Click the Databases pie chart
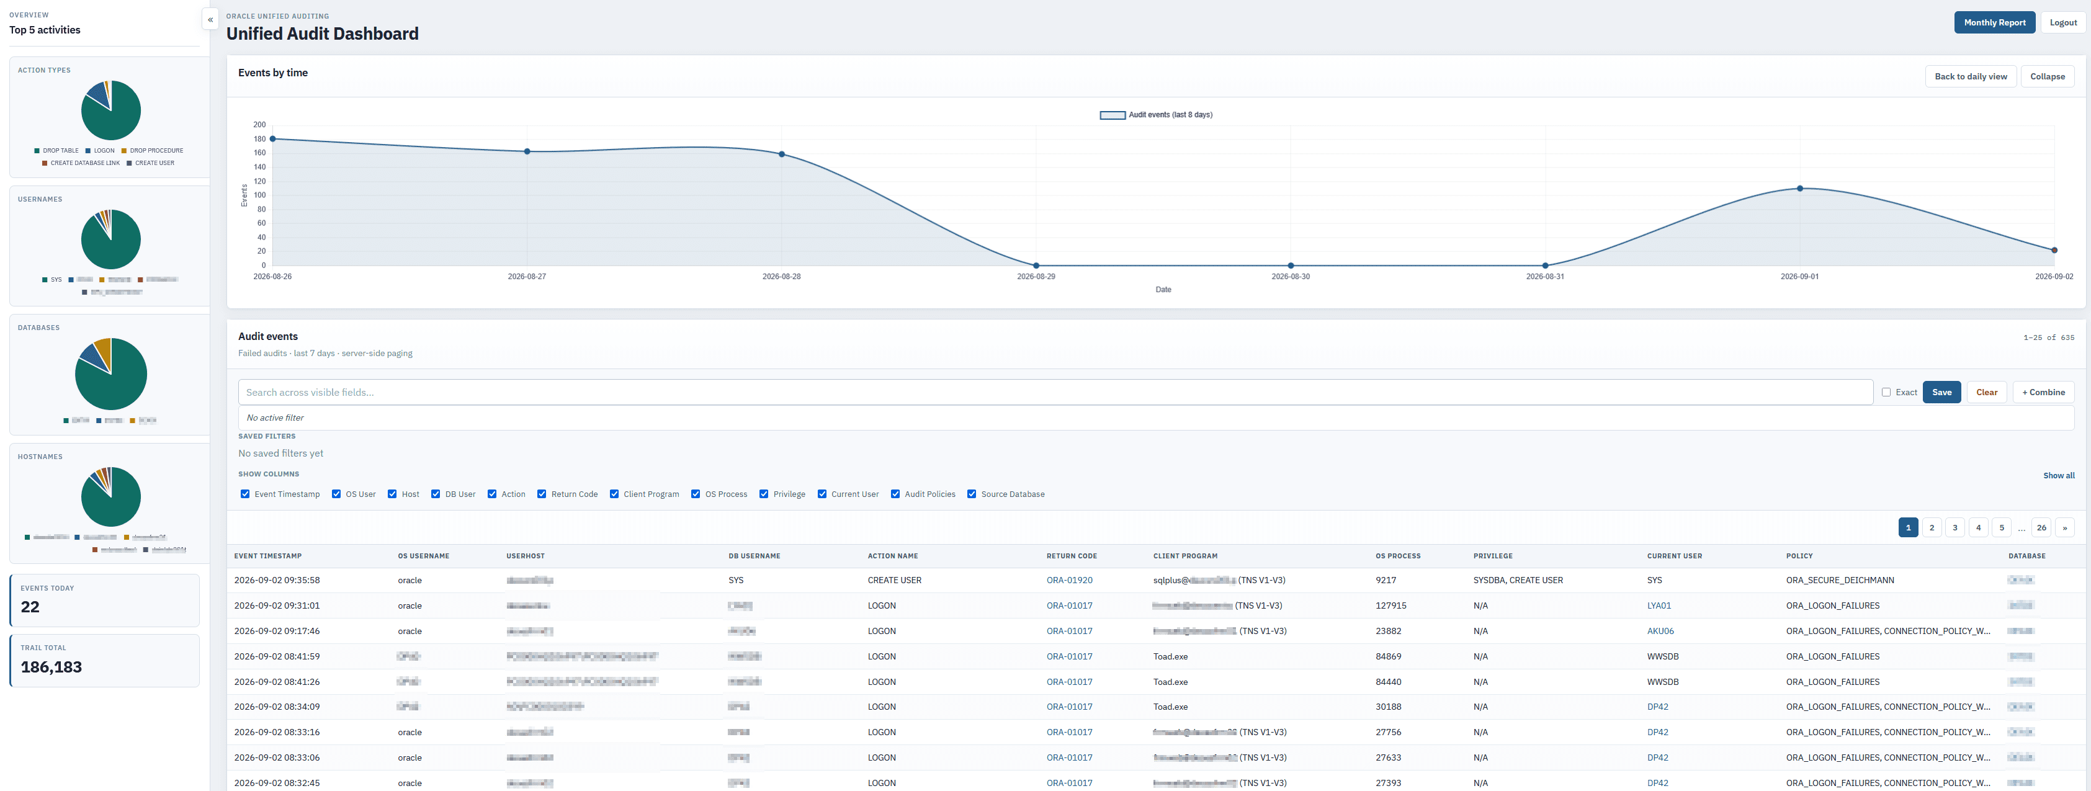Image resolution: width=2091 pixels, height=791 pixels. pos(111,374)
